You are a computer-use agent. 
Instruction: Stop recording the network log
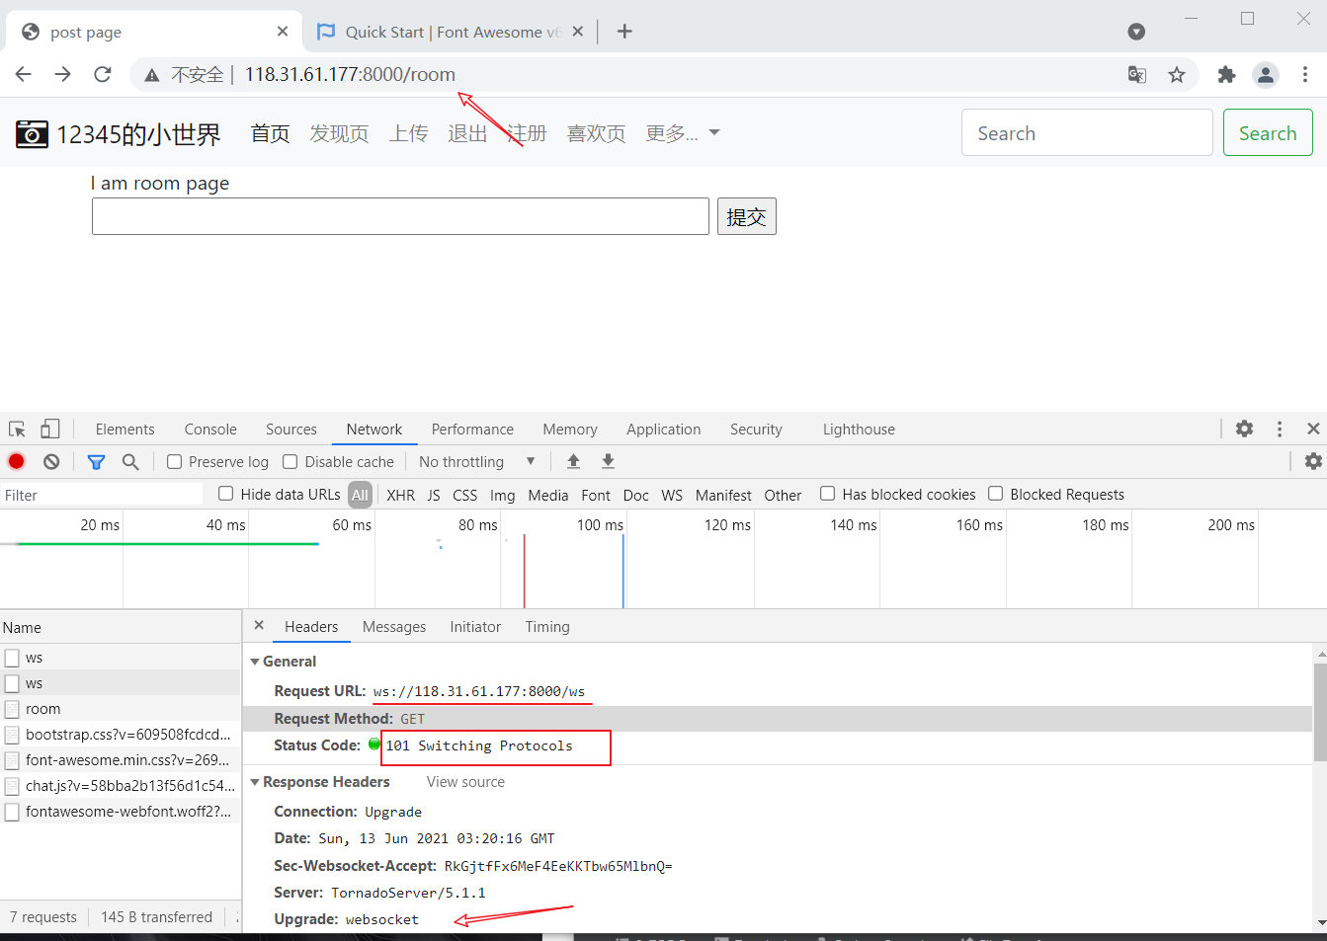click(x=17, y=461)
